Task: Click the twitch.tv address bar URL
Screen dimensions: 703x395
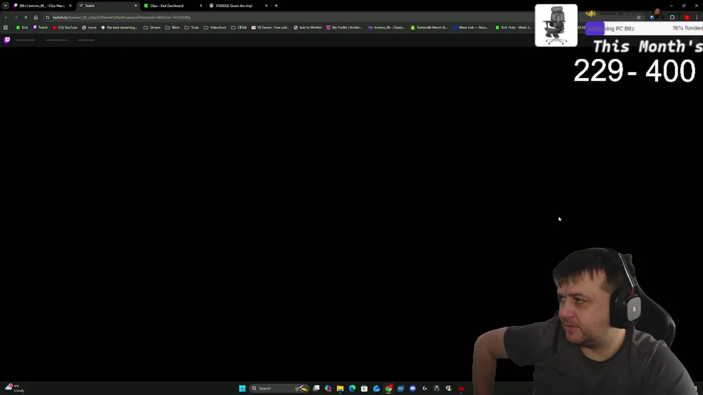Action: pyautogui.click(x=122, y=17)
